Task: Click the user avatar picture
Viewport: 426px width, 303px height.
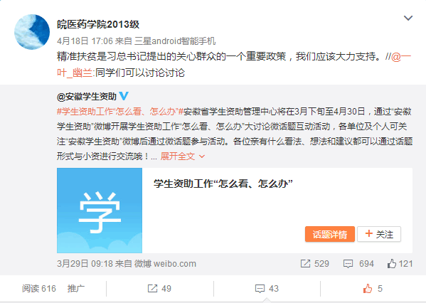Action: tap(32, 32)
